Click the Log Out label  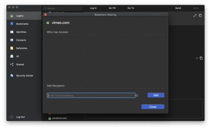coord(21,117)
